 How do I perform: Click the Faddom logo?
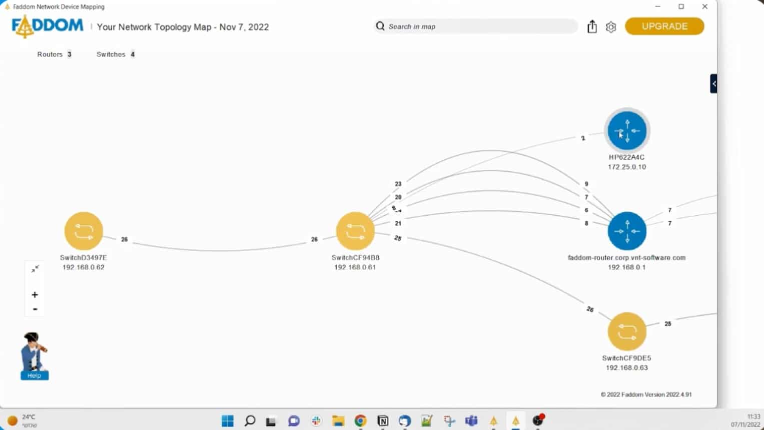(x=48, y=26)
